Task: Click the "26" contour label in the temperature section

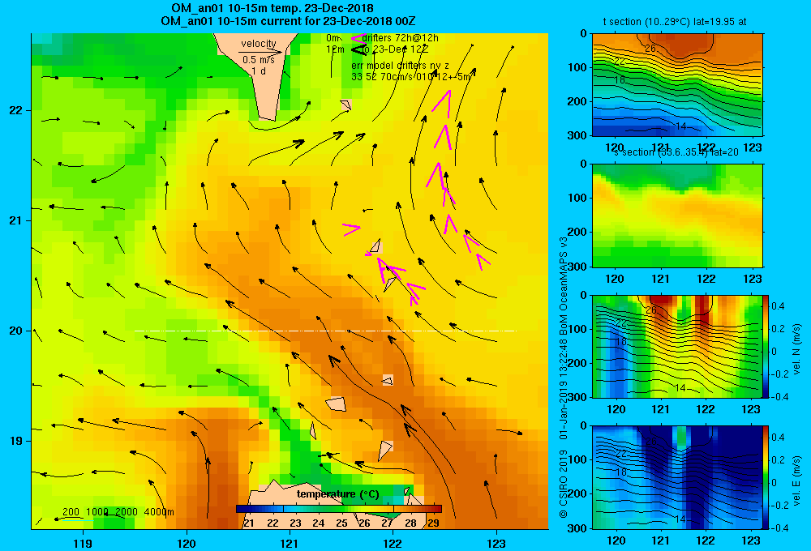Action: click(x=650, y=49)
